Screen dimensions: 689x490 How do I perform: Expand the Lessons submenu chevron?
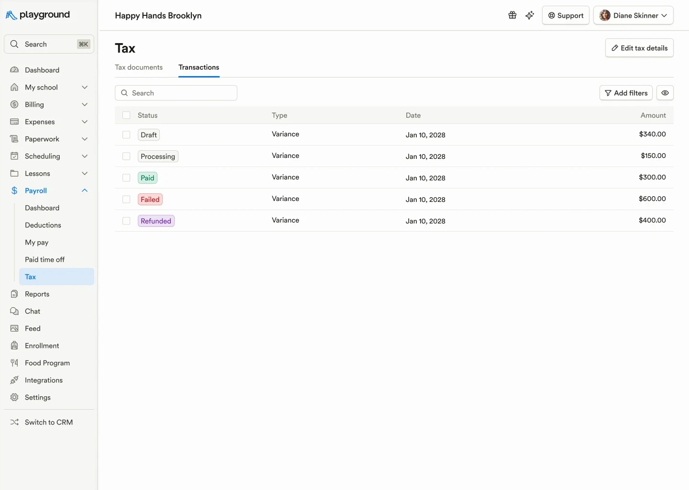pos(85,173)
